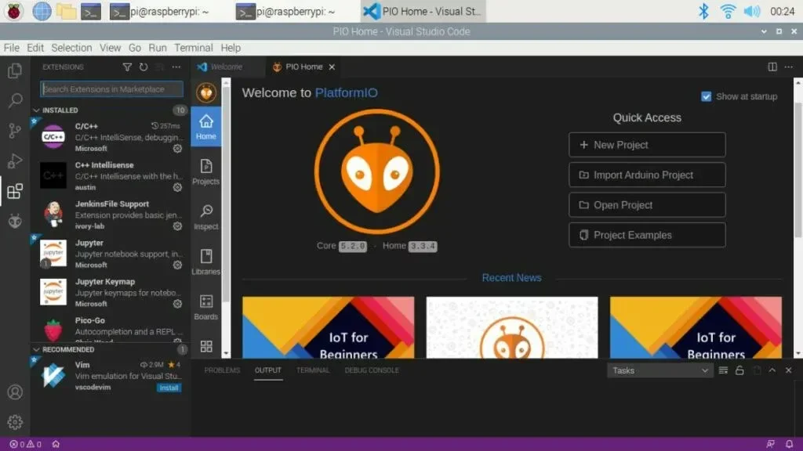Switch to TERMINAL panel tab
The image size is (803, 451).
click(x=312, y=370)
